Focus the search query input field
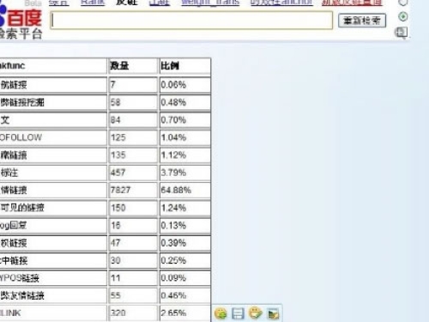 point(191,21)
